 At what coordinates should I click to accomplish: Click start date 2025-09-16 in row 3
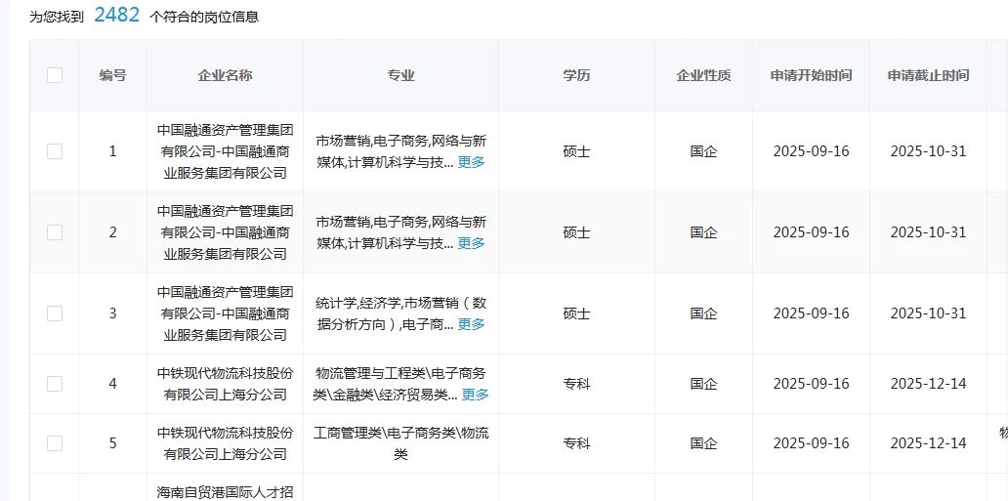click(811, 313)
